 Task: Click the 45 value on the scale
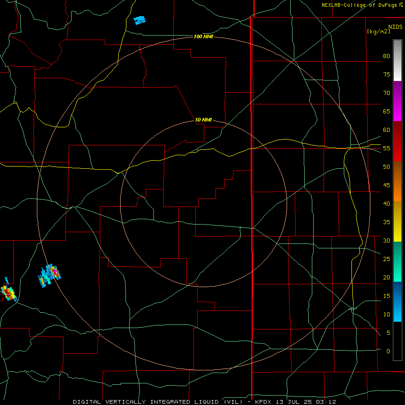point(387,185)
